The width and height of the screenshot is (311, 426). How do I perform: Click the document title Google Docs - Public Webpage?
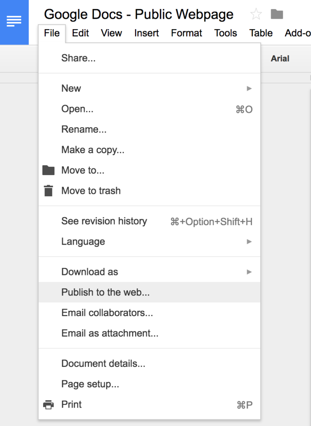(x=139, y=14)
